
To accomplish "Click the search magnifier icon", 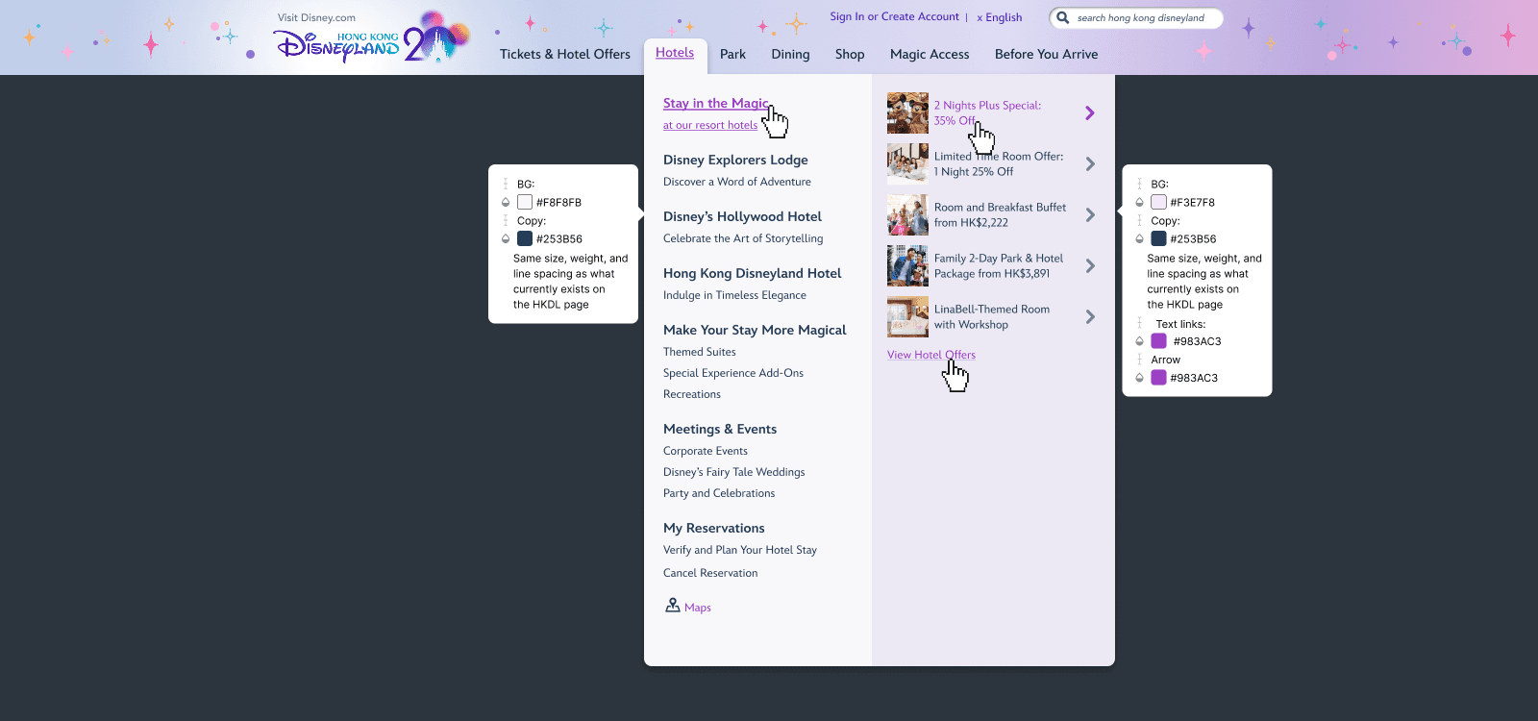I will pos(1063,17).
